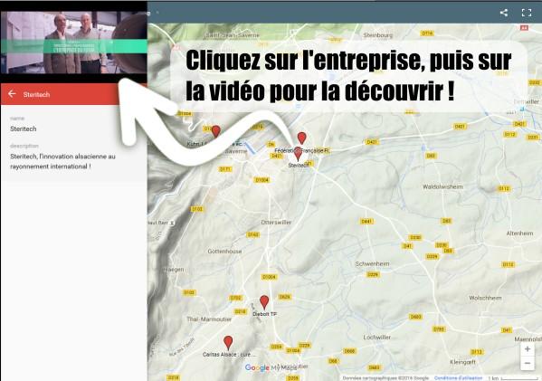Go back using the arrow beside Steritech
The width and height of the screenshot is (542, 381).
pos(12,94)
